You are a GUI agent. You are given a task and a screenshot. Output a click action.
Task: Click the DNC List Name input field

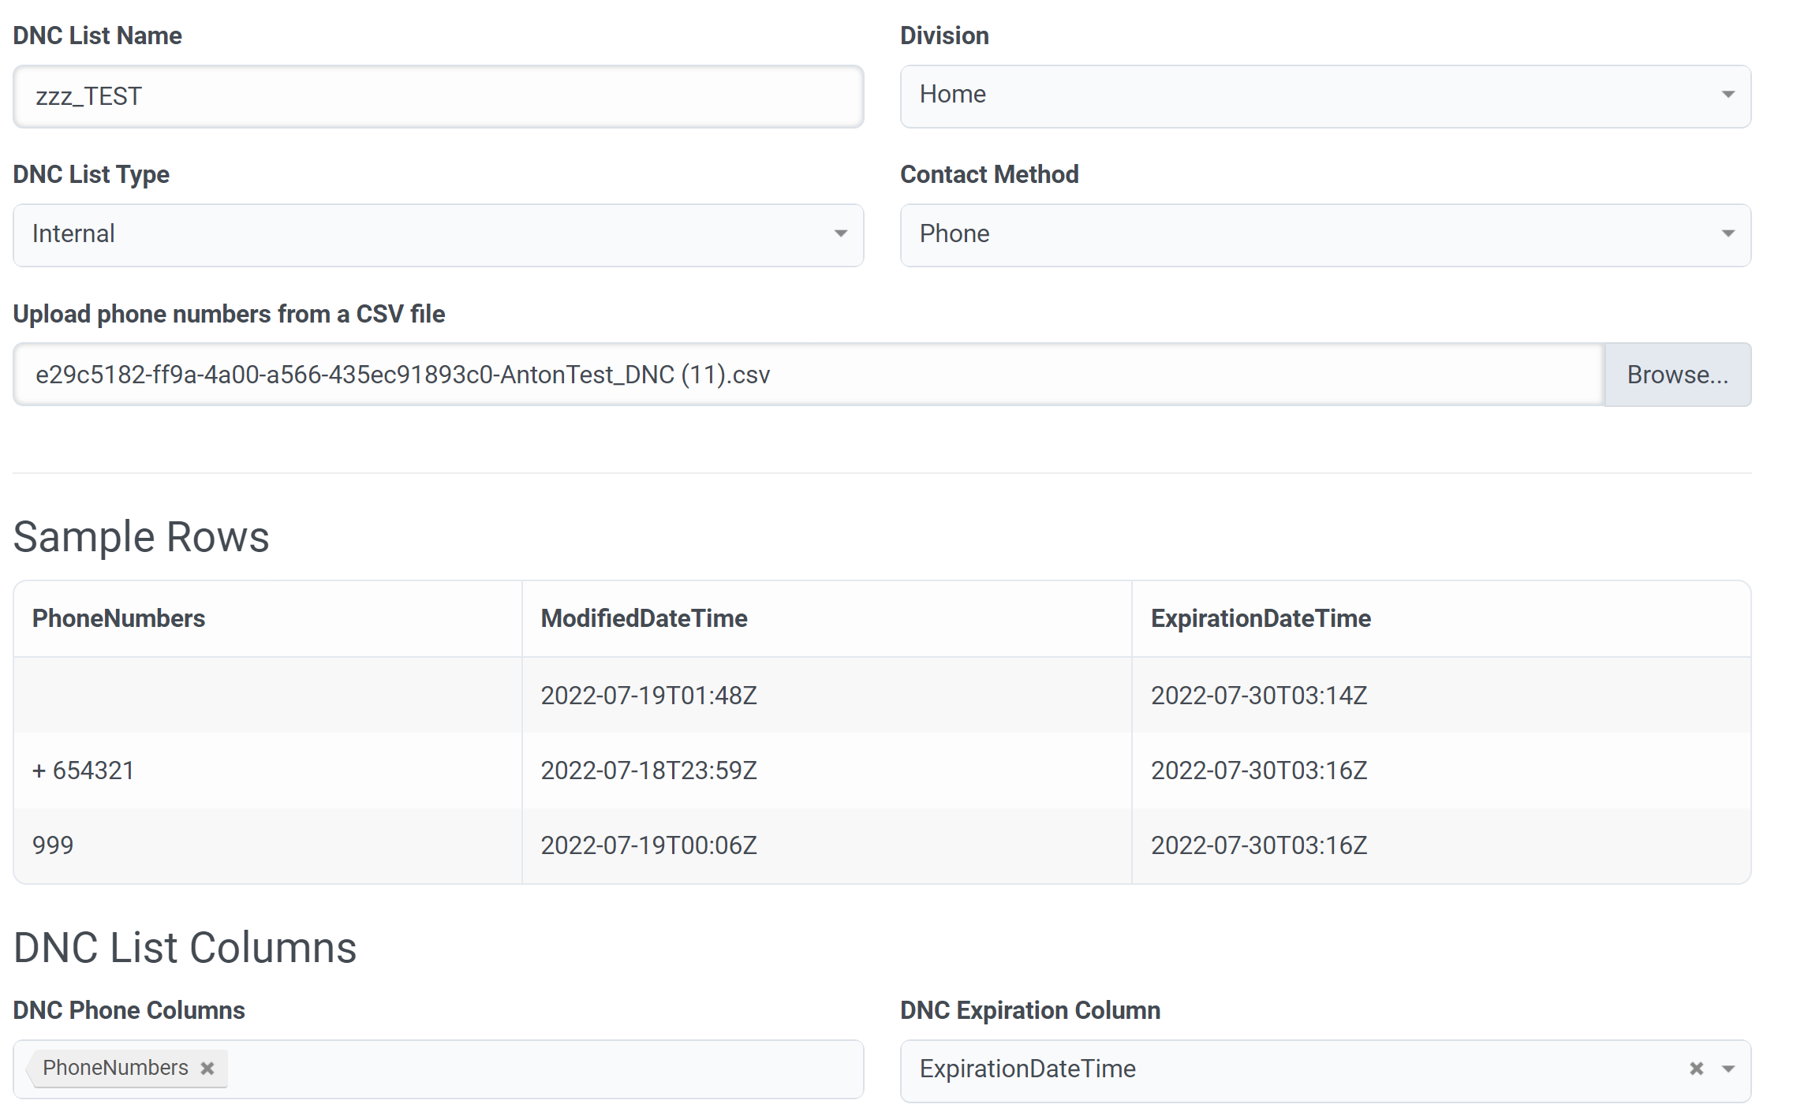438,96
